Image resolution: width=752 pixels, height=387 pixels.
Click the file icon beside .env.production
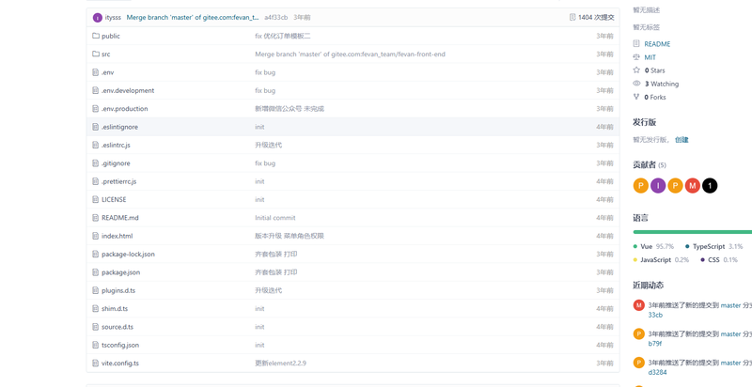(96, 109)
